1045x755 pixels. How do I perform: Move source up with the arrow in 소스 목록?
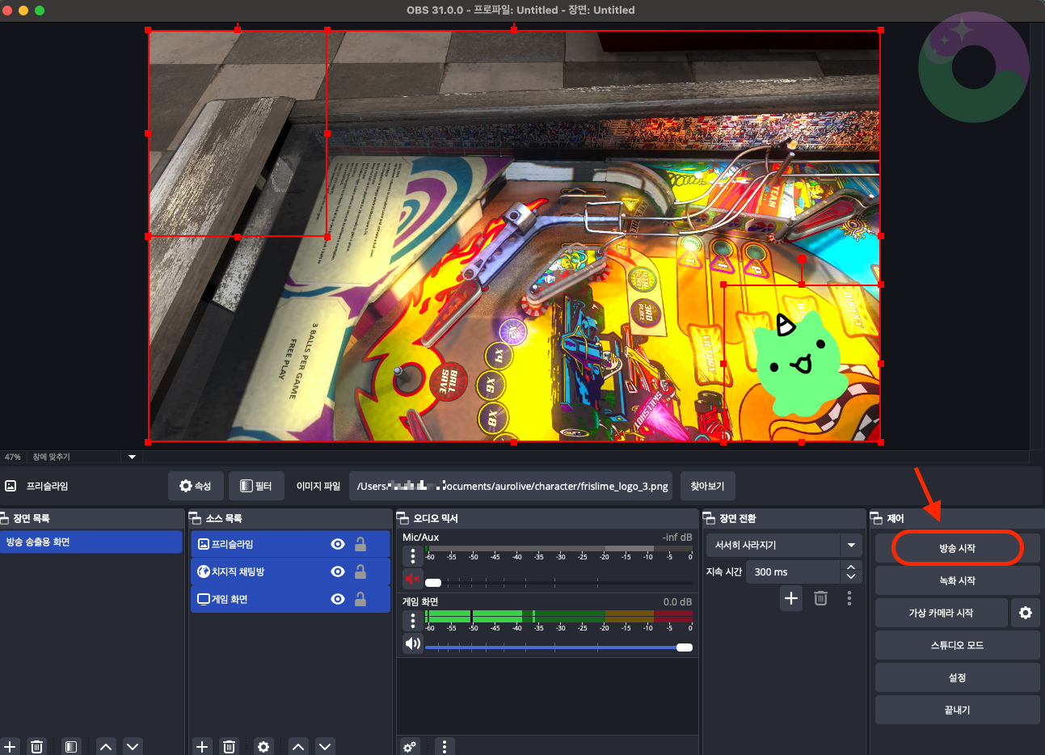point(298,746)
